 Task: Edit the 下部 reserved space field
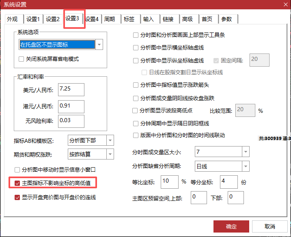click(x=236, y=198)
